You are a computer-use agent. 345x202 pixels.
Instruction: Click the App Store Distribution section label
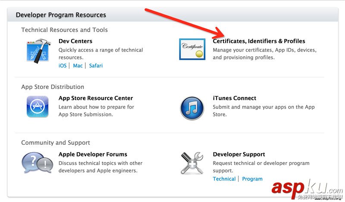53,87
